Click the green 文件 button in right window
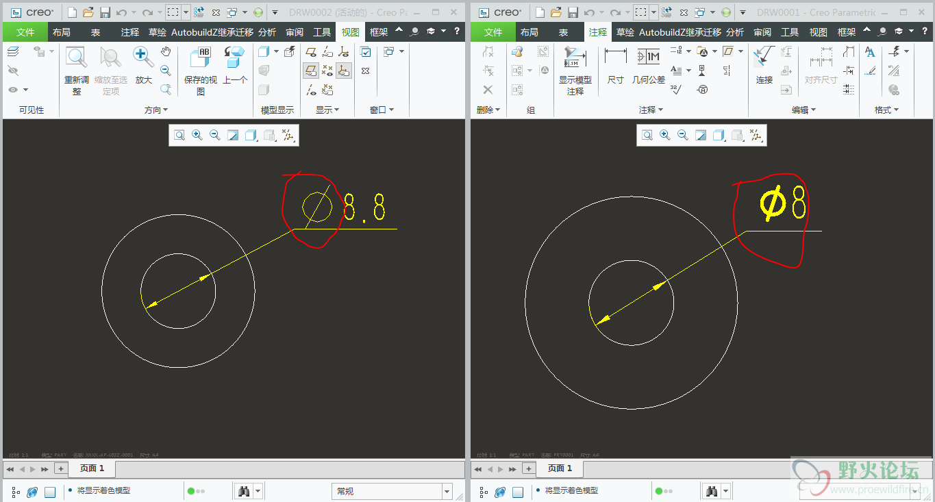The height and width of the screenshot is (502, 935). click(x=493, y=32)
